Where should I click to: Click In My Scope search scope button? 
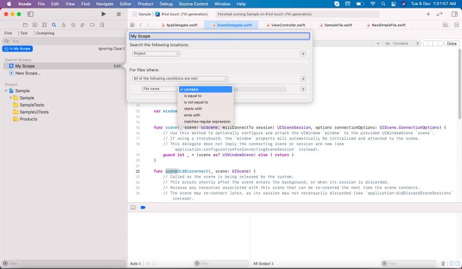click(x=17, y=49)
